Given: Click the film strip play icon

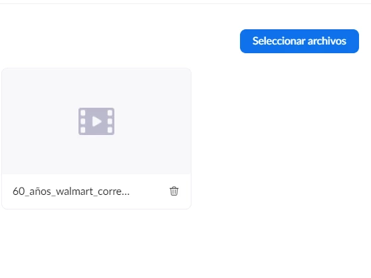Looking at the screenshot, I should pyautogui.click(x=96, y=121).
